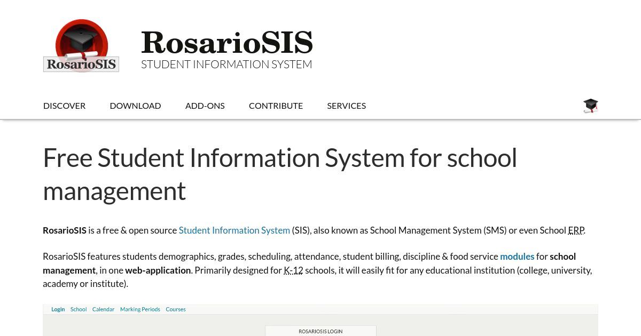Open the ADD-ONS menu
This screenshot has width=641, height=336.
click(x=205, y=106)
